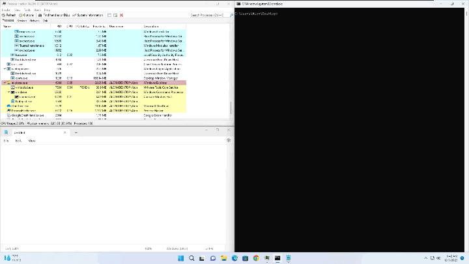Click the search magnifier in Process Hacker
This screenshot has height=264, width=469.
(231, 15)
